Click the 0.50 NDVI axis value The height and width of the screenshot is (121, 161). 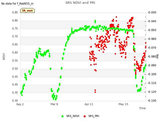pyautogui.click(x=15, y=69)
